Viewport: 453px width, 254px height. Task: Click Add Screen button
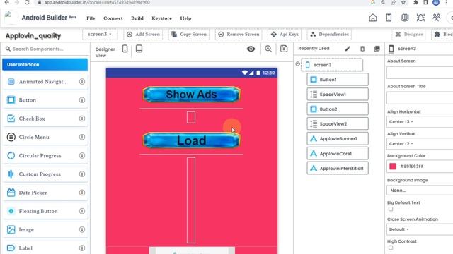pyautogui.click(x=143, y=35)
